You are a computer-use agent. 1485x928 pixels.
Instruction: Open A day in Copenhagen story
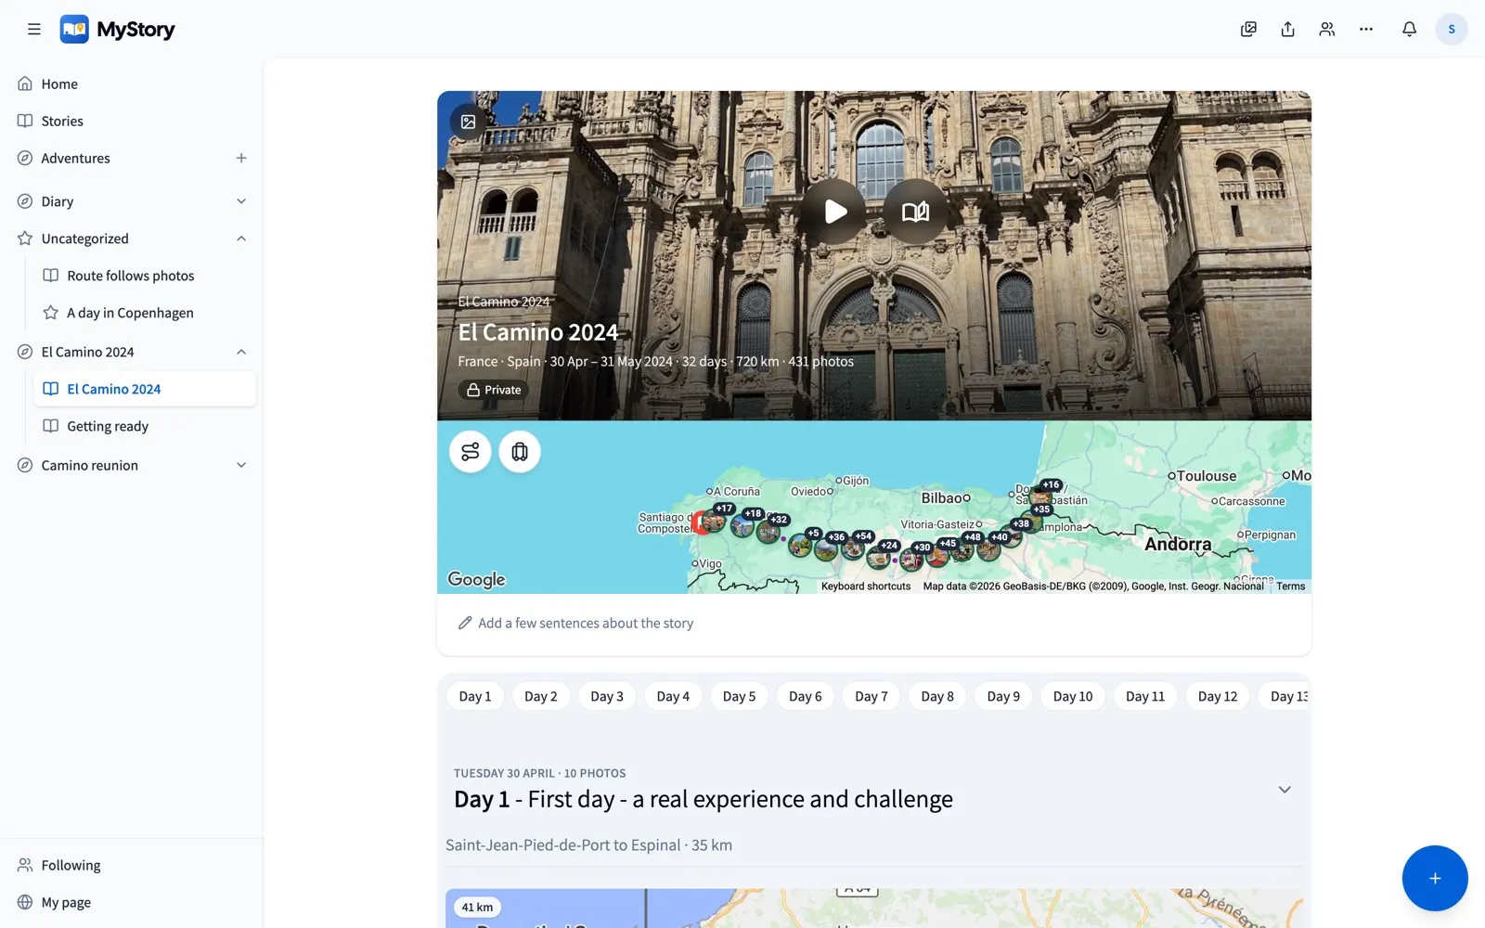145,313
